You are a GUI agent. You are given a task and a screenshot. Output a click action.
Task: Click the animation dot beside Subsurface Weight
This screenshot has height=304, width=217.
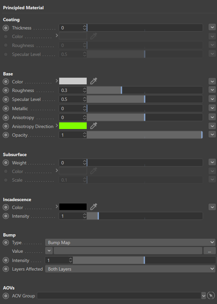pyautogui.click(x=6, y=163)
